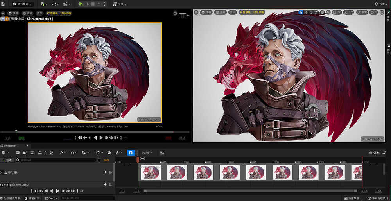Open the Sequencer curve editor icon
The height and width of the screenshot is (201, 391).
[x=162, y=153]
